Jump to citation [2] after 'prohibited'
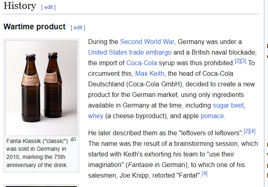Screen dimensions: 268x187 pos(237,61)
